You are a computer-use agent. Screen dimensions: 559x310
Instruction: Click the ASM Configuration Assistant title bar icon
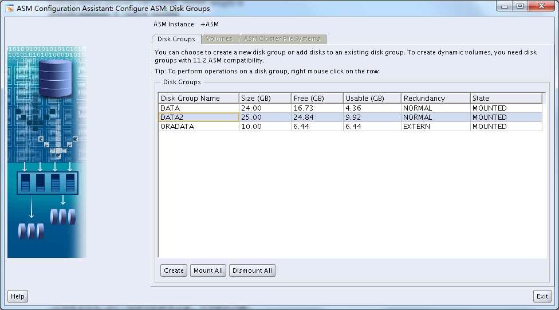pos(9,8)
